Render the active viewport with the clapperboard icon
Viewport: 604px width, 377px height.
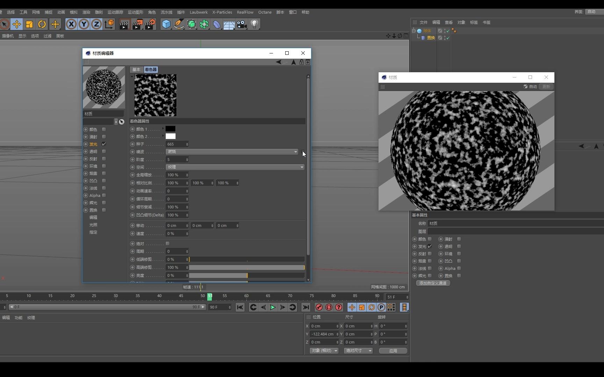pyautogui.click(x=124, y=24)
